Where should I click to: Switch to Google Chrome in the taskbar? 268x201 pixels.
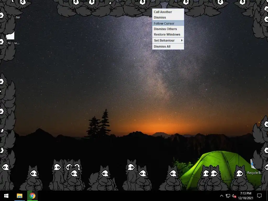click(x=32, y=196)
